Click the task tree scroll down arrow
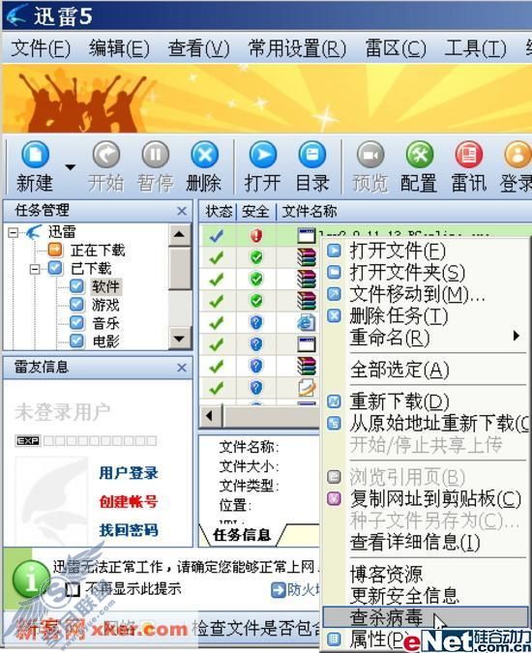The width and height of the screenshot is (532, 653). click(x=179, y=339)
